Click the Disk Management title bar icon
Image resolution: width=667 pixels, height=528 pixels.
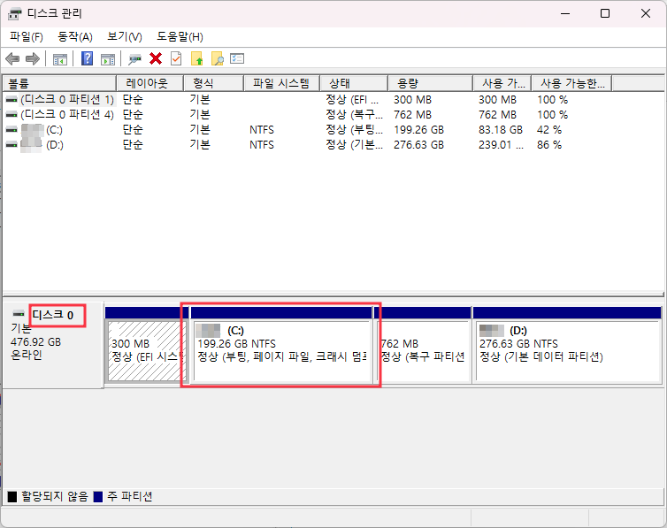pos(14,13)
